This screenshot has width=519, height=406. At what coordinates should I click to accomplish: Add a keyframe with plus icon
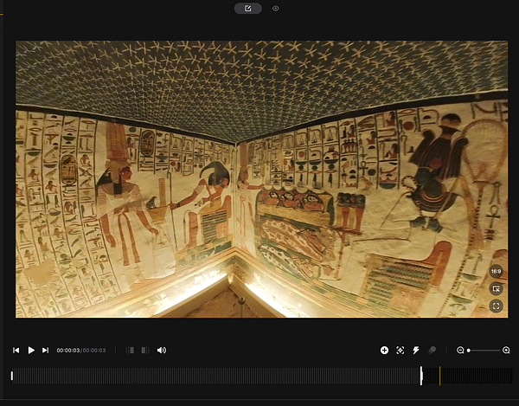[384, 350]
